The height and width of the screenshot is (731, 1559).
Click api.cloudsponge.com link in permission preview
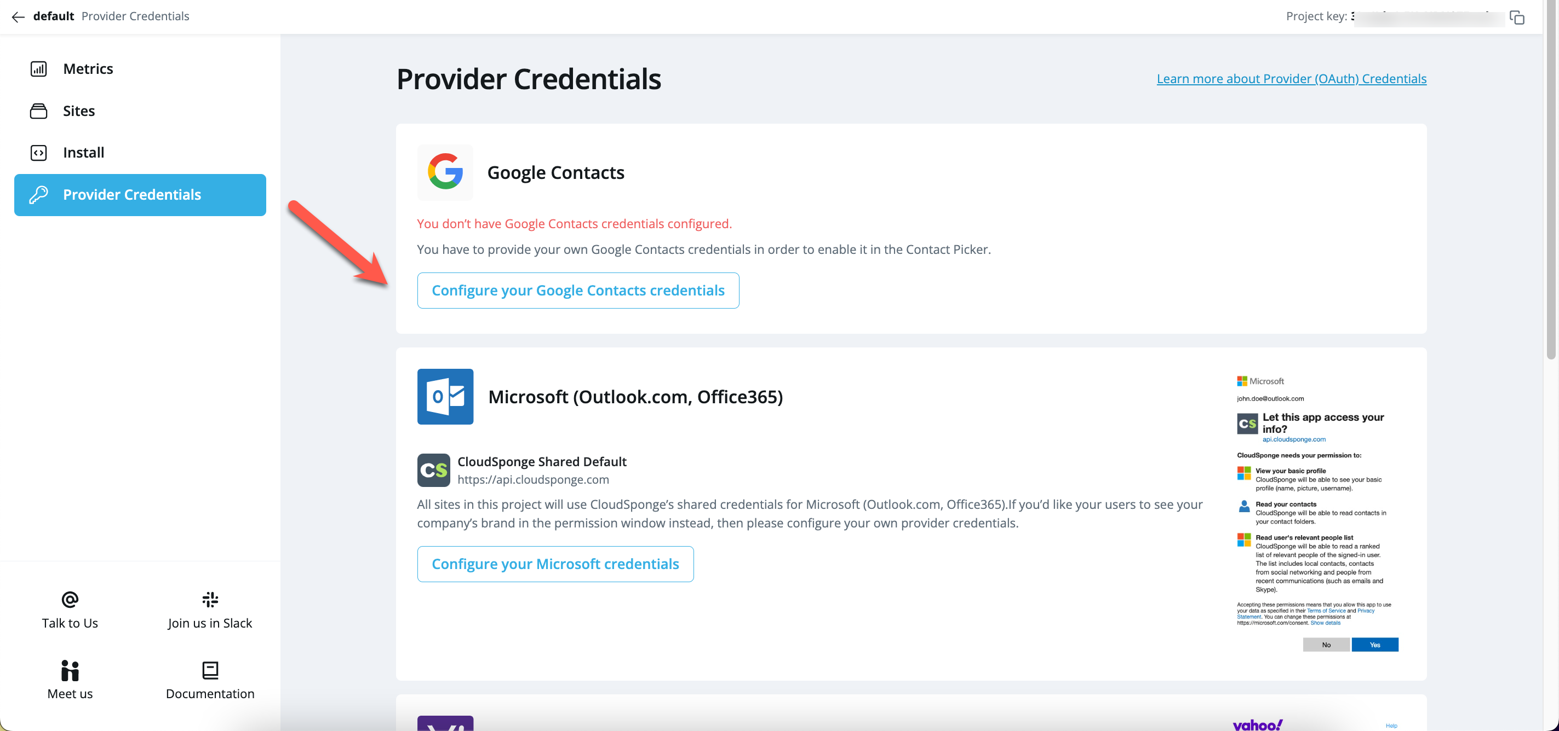tap(1294, 439)
